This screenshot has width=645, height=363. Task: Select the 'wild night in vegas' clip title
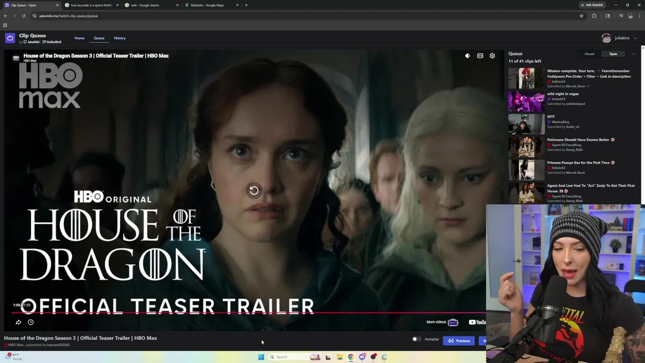point(563,94)
